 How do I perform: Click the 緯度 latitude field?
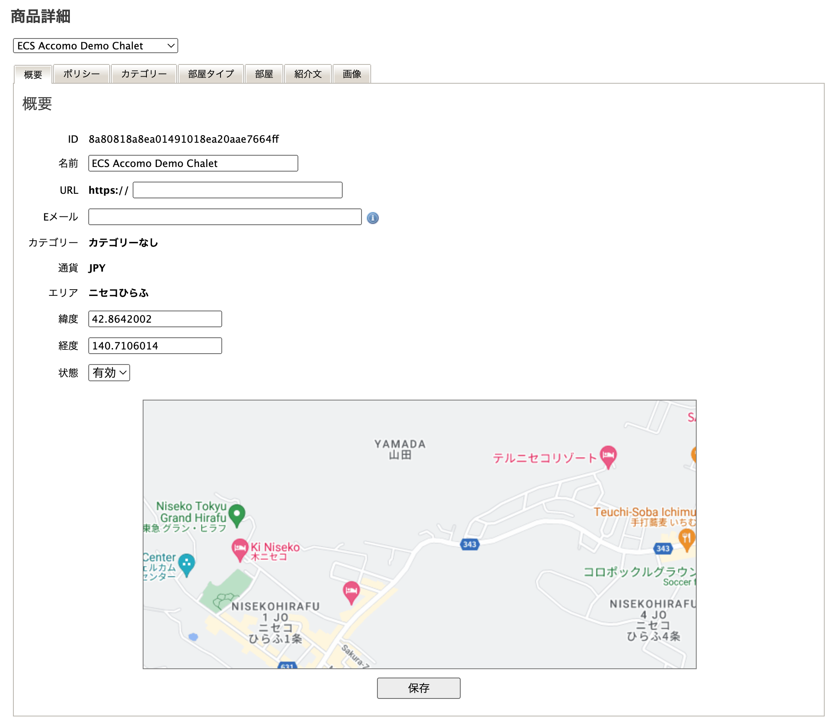pyautogui.click(x=155, y=319)
